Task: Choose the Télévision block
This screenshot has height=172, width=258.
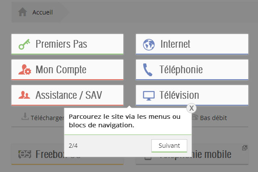Action: pos(192,95)
